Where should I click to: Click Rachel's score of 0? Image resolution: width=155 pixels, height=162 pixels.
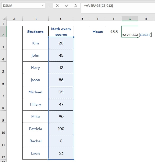pos(61,141)
